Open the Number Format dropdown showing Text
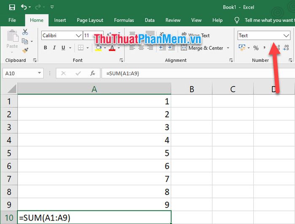 coord(286,35)
